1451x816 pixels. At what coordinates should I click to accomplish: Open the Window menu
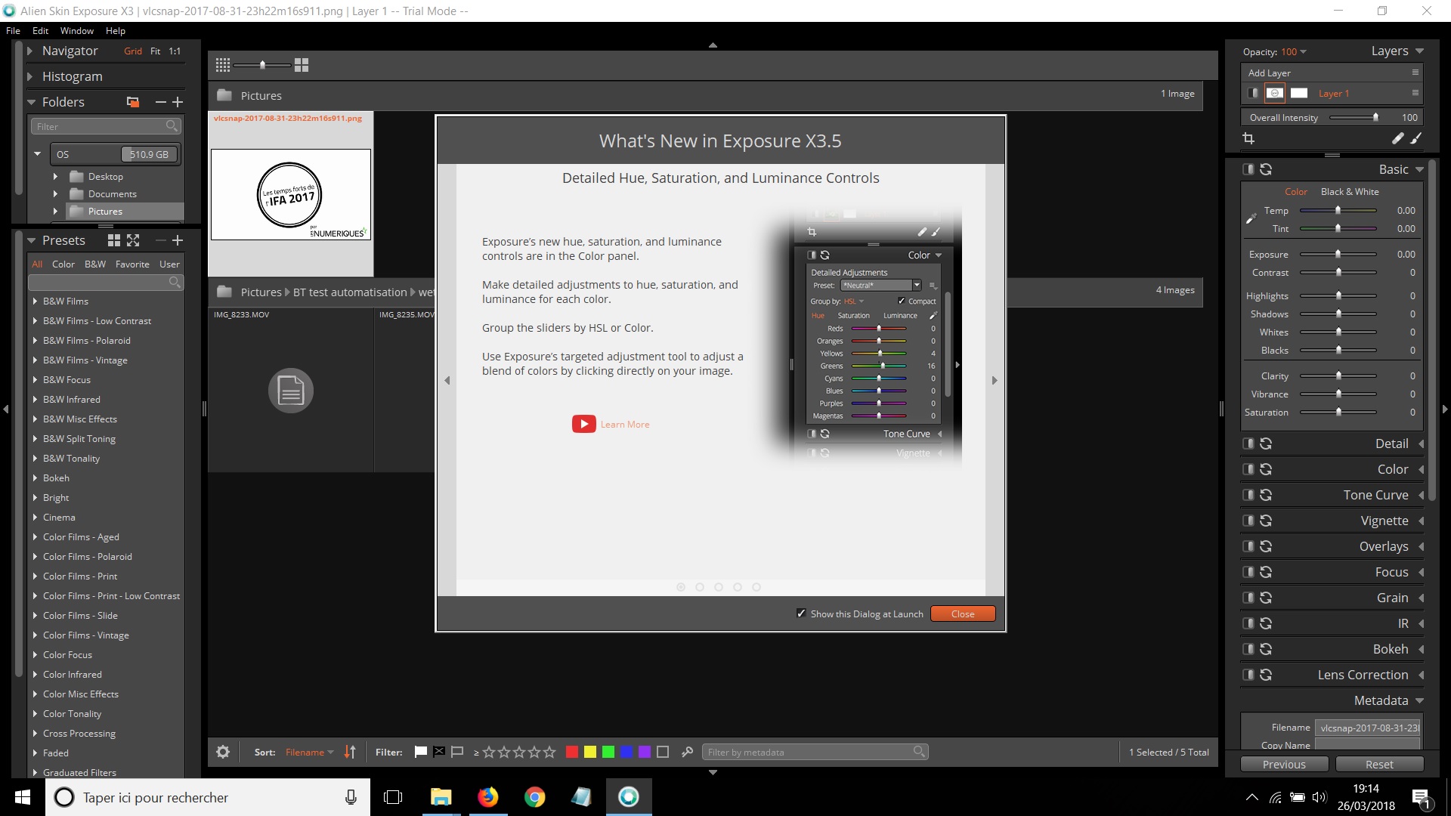click(x=76, y=31)
